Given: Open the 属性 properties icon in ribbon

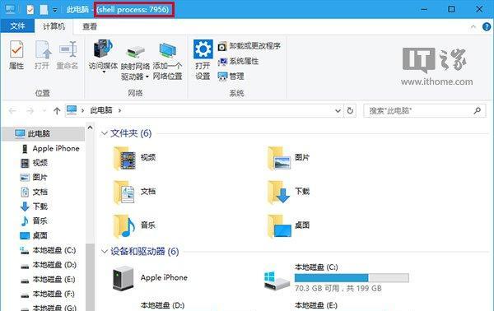Looking at the screenshot, I should pyautogui.click(x=16, y=54).
